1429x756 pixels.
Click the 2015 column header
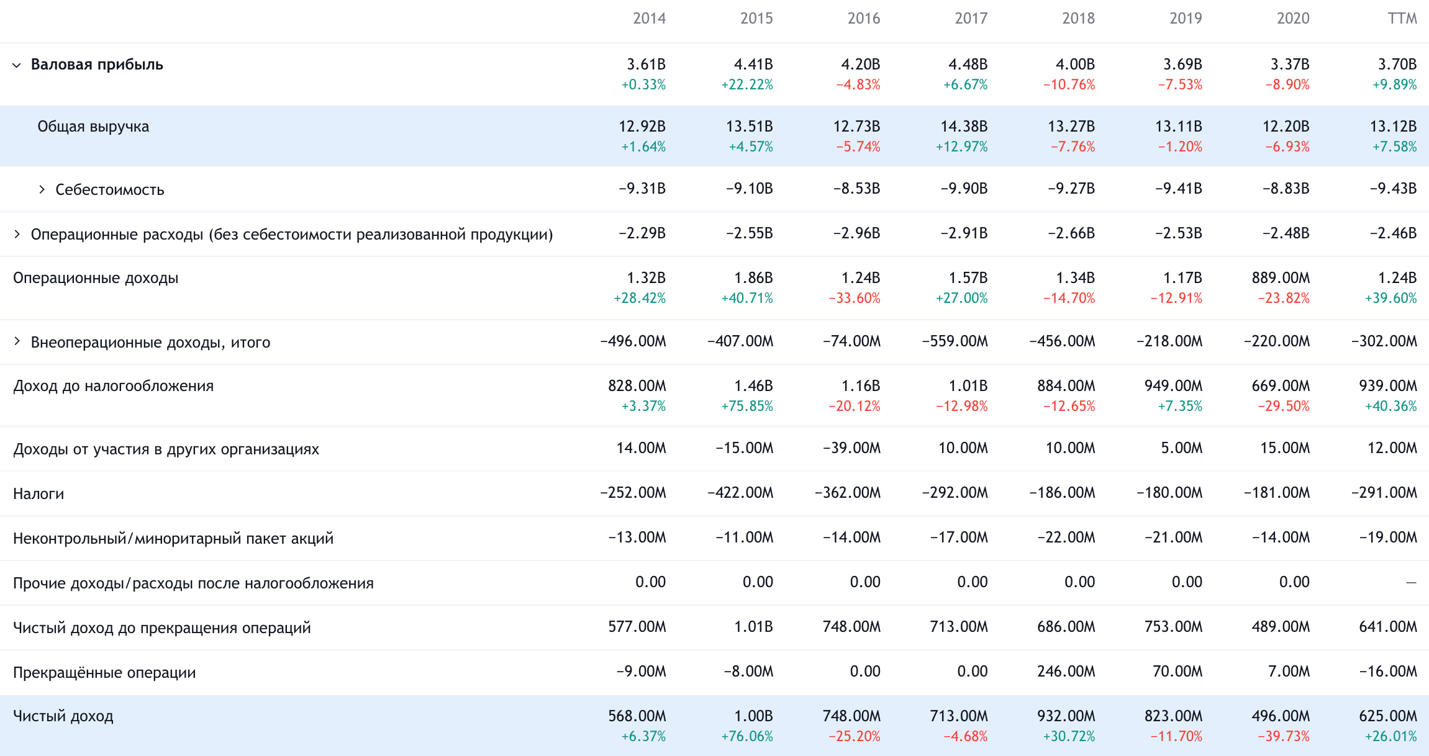pos(756,19)
